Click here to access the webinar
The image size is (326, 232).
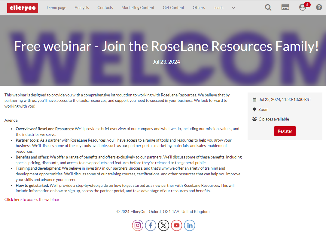[32, 199]
